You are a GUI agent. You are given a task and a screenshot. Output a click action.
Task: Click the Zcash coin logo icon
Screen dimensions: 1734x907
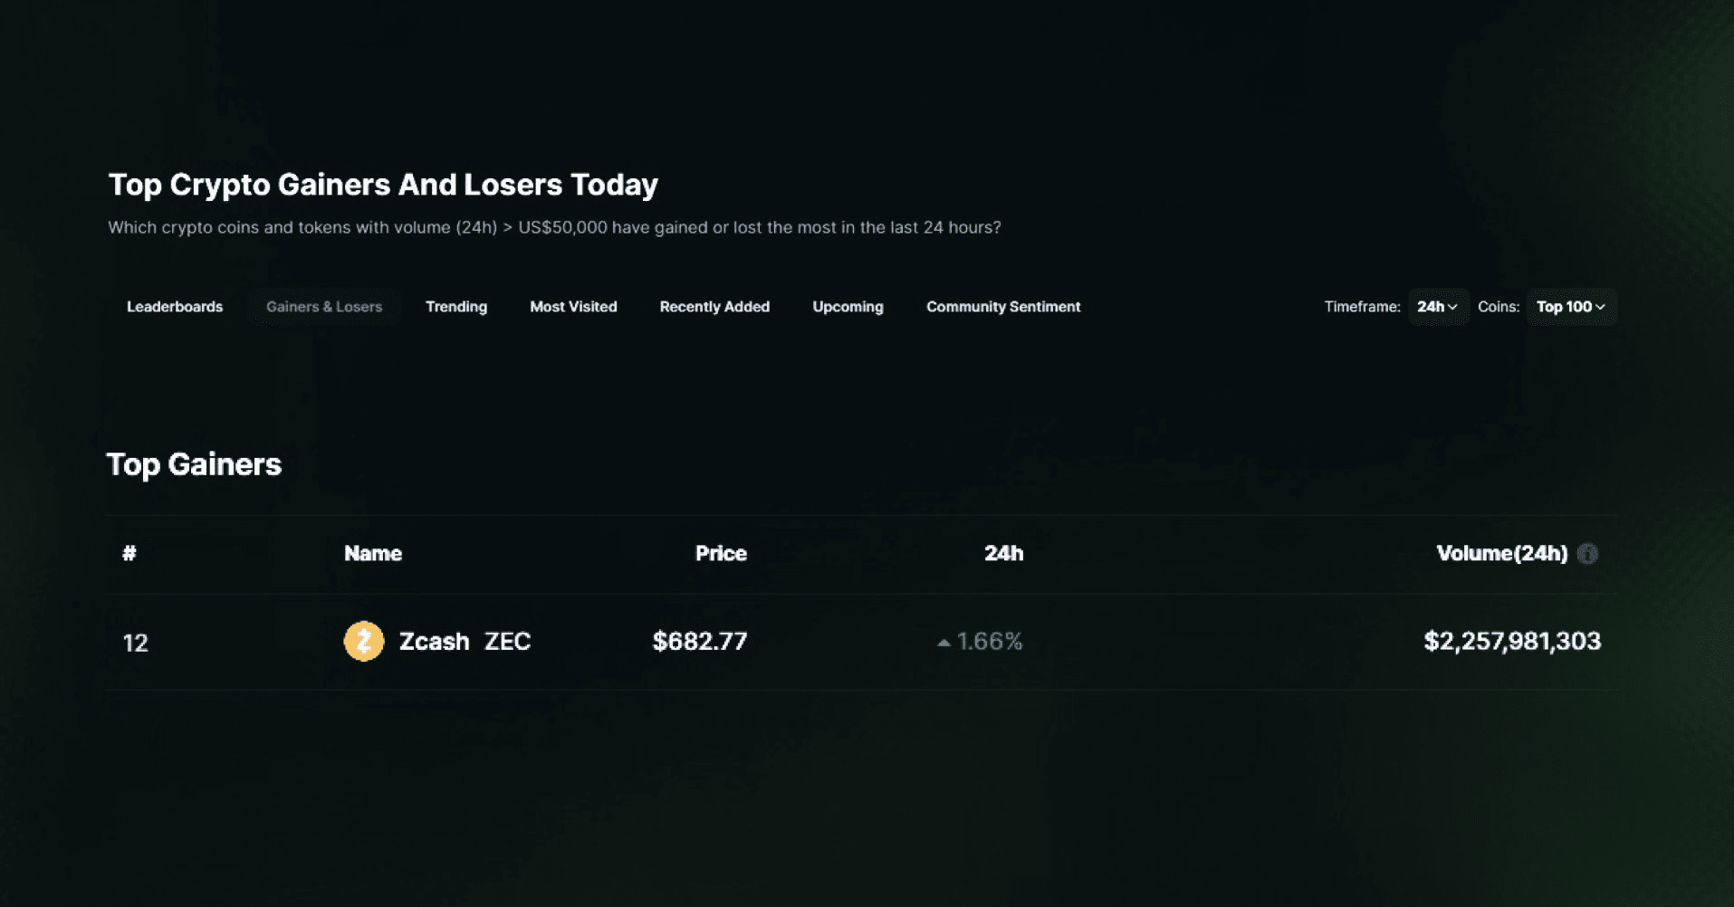tap(364, 641)
